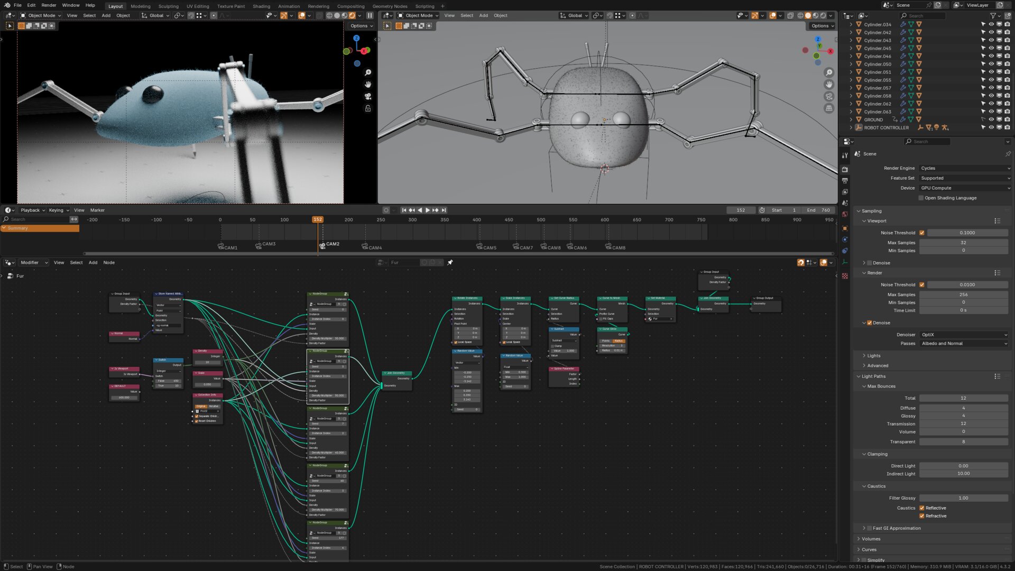Click the Viewport sampling presets list icon
The image size is (1015, 571).
(x=997, y=221)
